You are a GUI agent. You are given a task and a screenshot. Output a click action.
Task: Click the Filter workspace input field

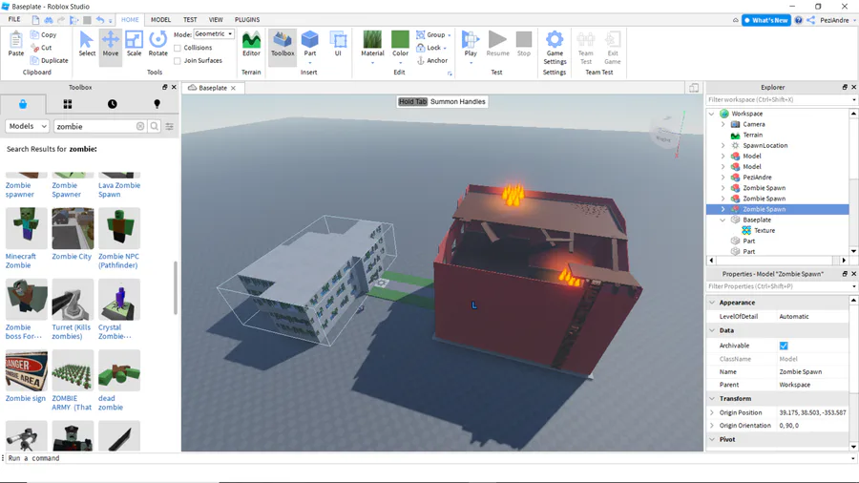779,99
